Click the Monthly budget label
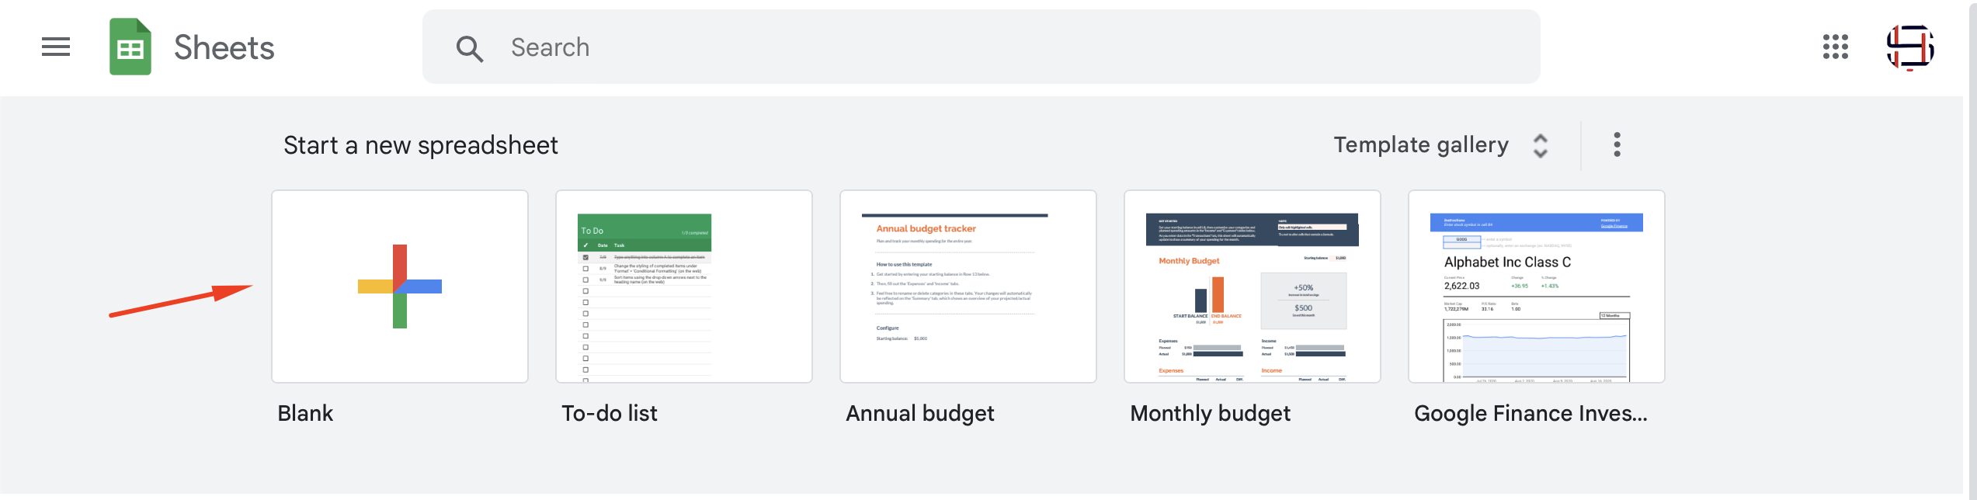This screenshot has height=500, width=1977. [x=1211, y=414]
